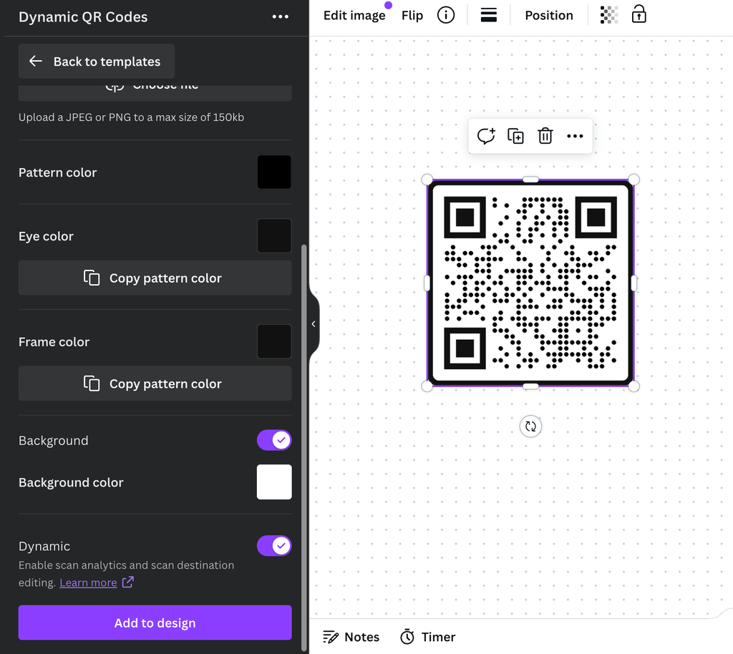The image size is (733, 654).
Task: Collapse the side panel with the chevron
Action: (x=313, y=323)
